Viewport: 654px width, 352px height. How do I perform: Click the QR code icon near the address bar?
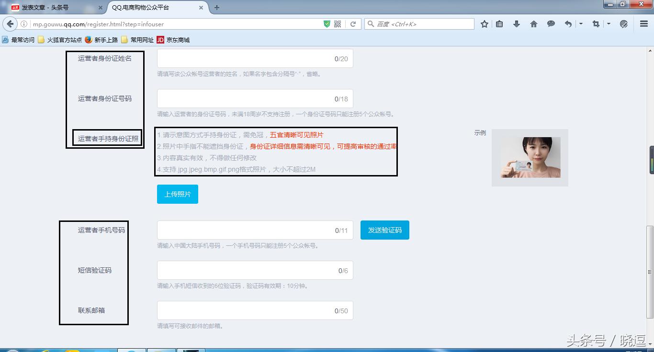click(x=338, y=23)
